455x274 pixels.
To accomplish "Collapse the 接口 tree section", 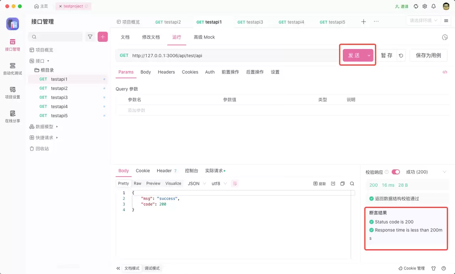I will (40, 61).
